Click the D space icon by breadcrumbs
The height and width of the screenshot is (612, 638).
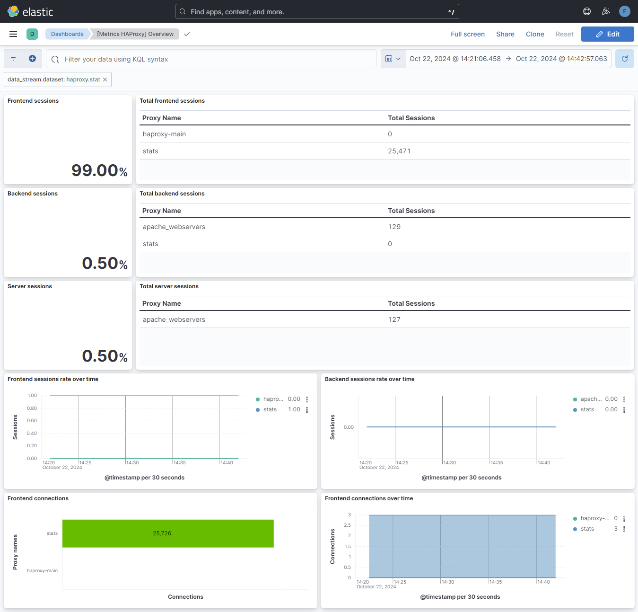[x=32, y=34]
